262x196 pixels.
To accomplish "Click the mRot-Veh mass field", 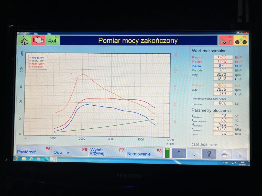I will 223,103.
